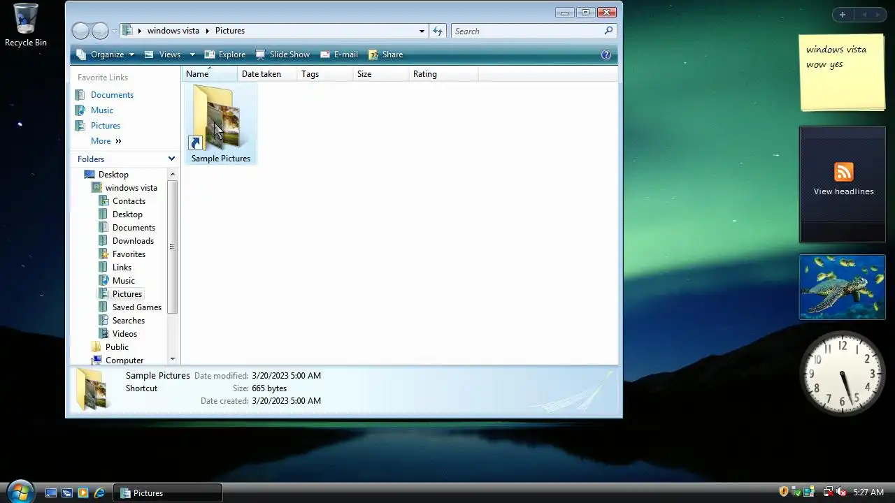This screenshot has width=895, height=503.
Task: Sort by the Date taken column
Action: 267,74
